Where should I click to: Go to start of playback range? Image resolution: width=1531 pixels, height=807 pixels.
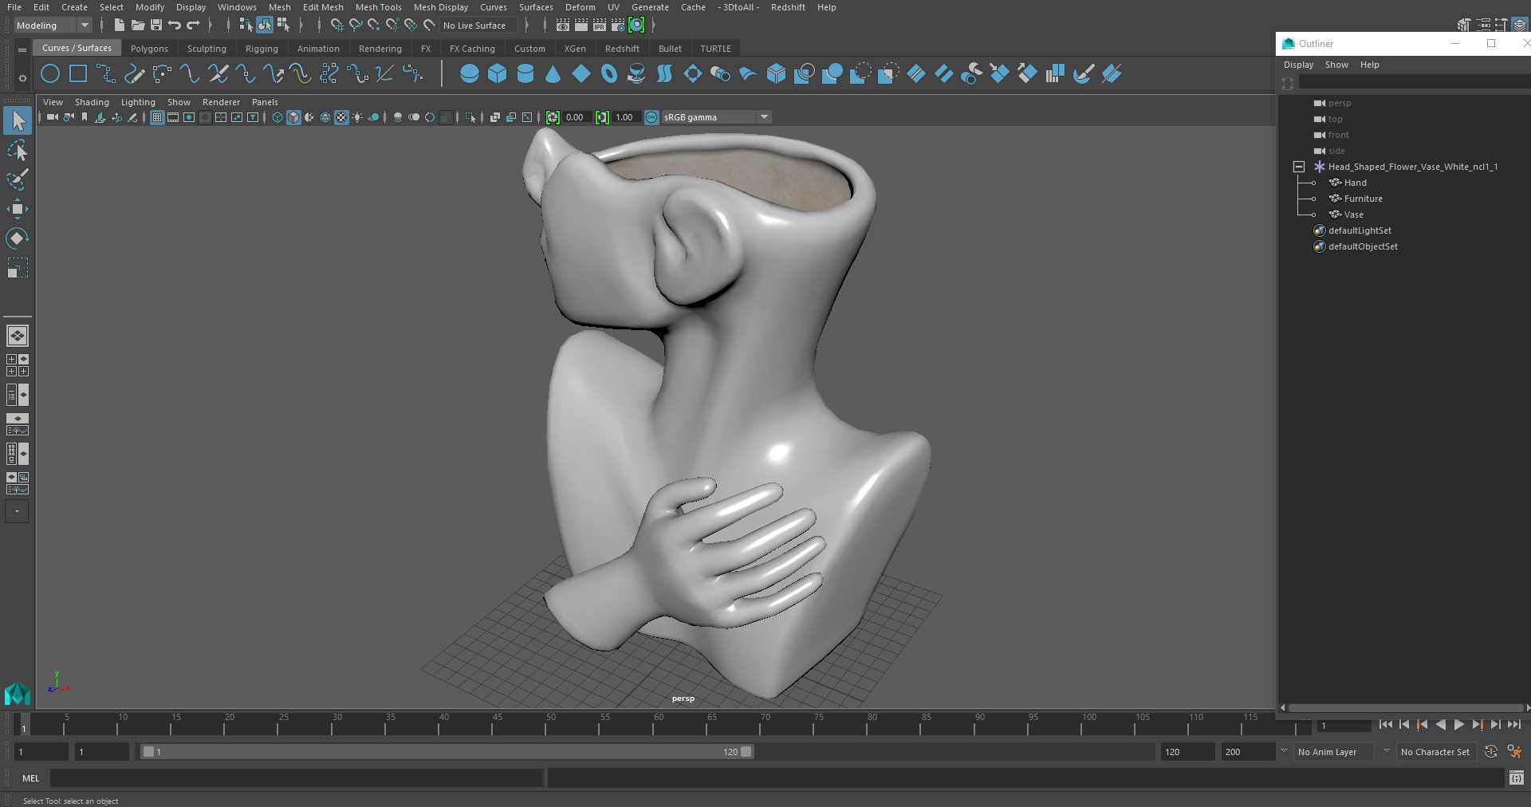click(1386, 725)
